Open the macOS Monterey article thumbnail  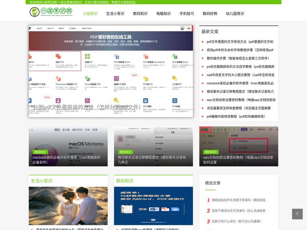coord(68,146)
